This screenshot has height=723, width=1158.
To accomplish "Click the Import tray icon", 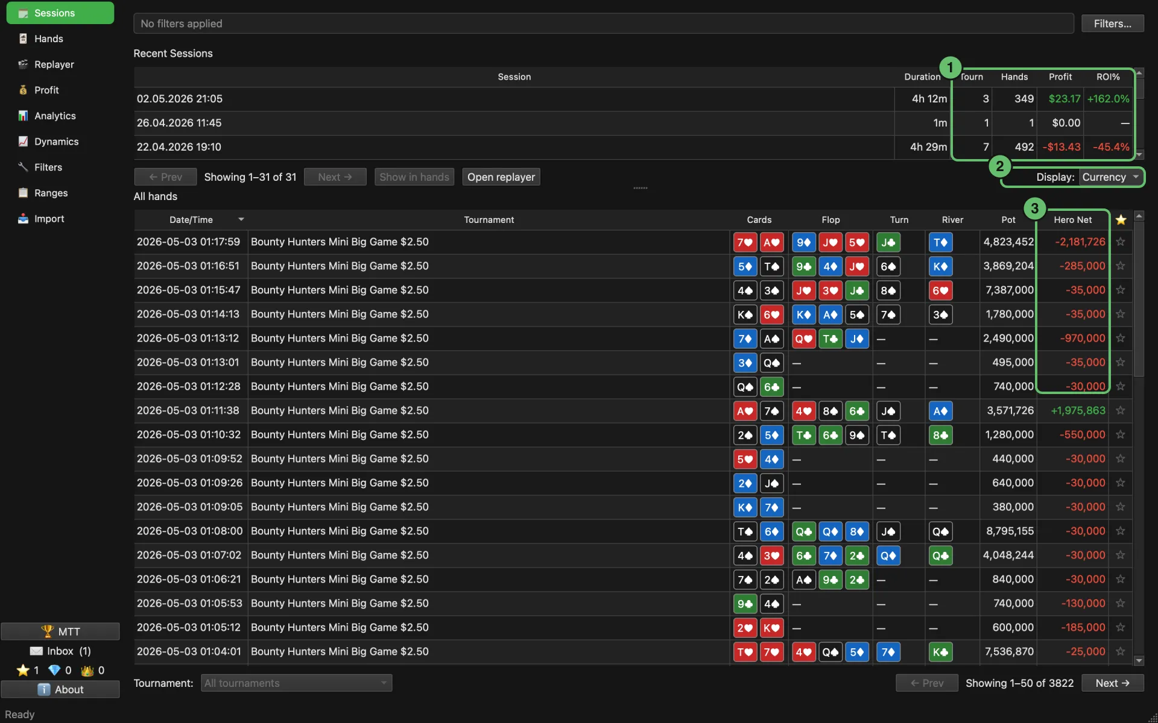I will point(23,219).
